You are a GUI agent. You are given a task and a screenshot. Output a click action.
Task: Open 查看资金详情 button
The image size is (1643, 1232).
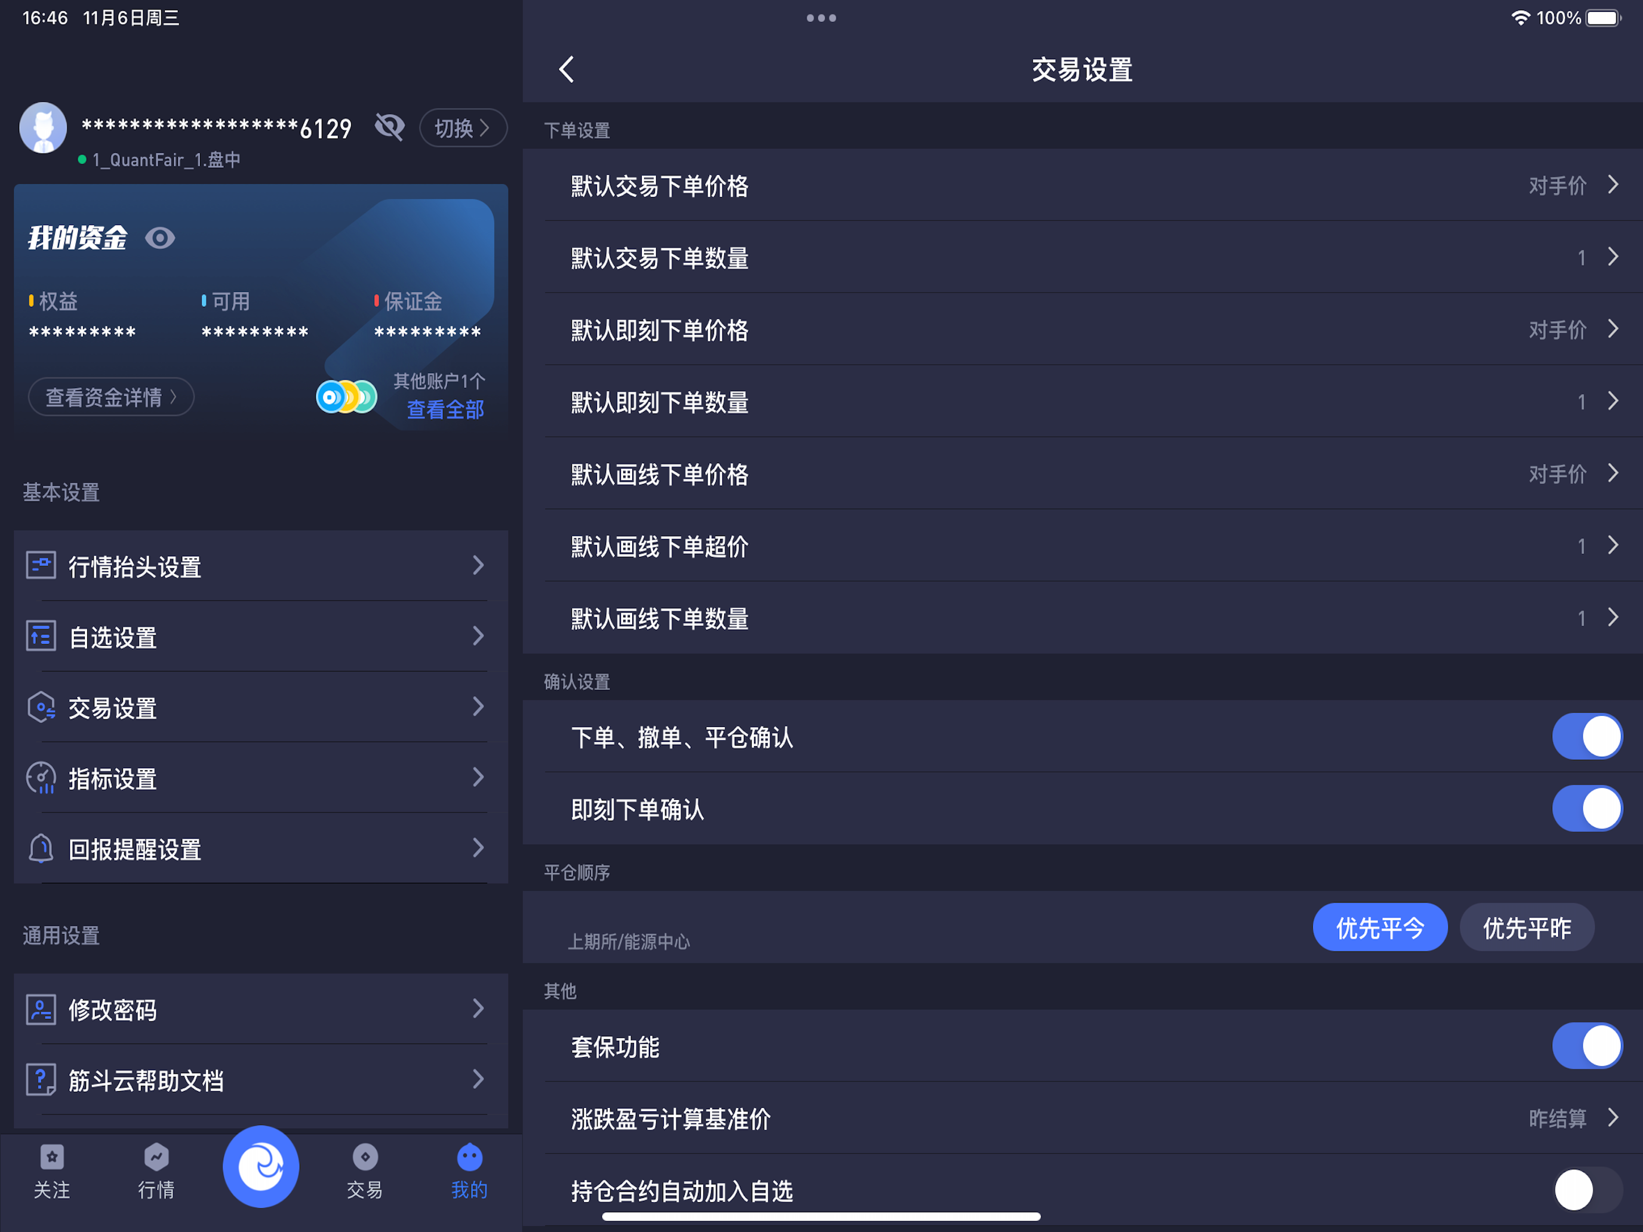112,396
